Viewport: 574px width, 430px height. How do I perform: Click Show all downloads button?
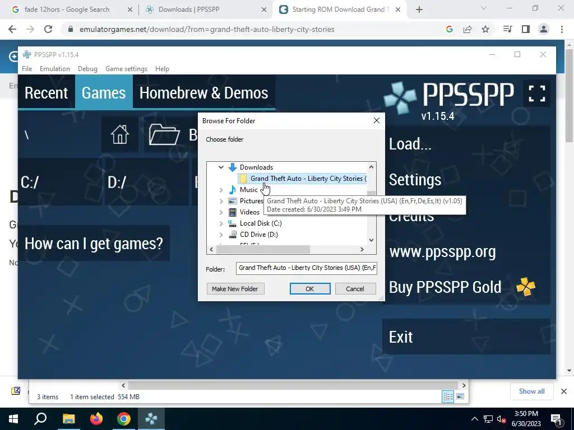(531, 391)
